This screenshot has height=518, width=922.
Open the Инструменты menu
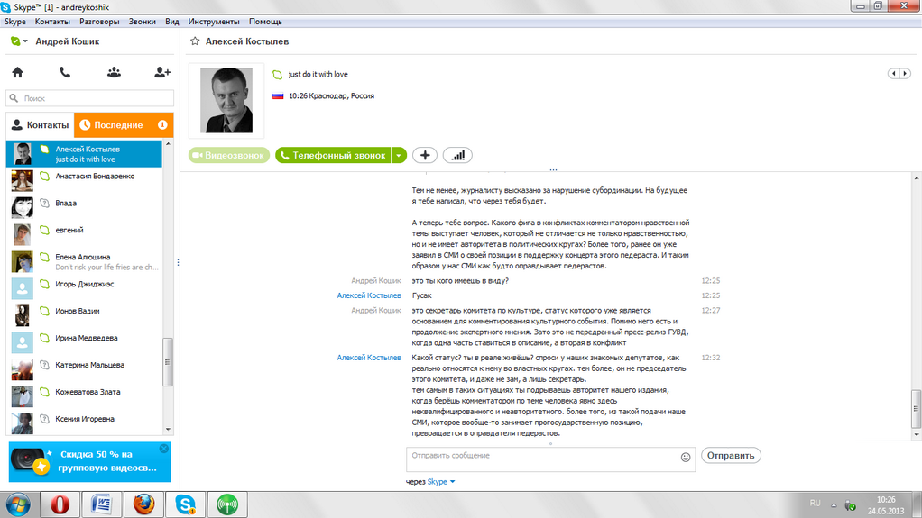[214, 21]
